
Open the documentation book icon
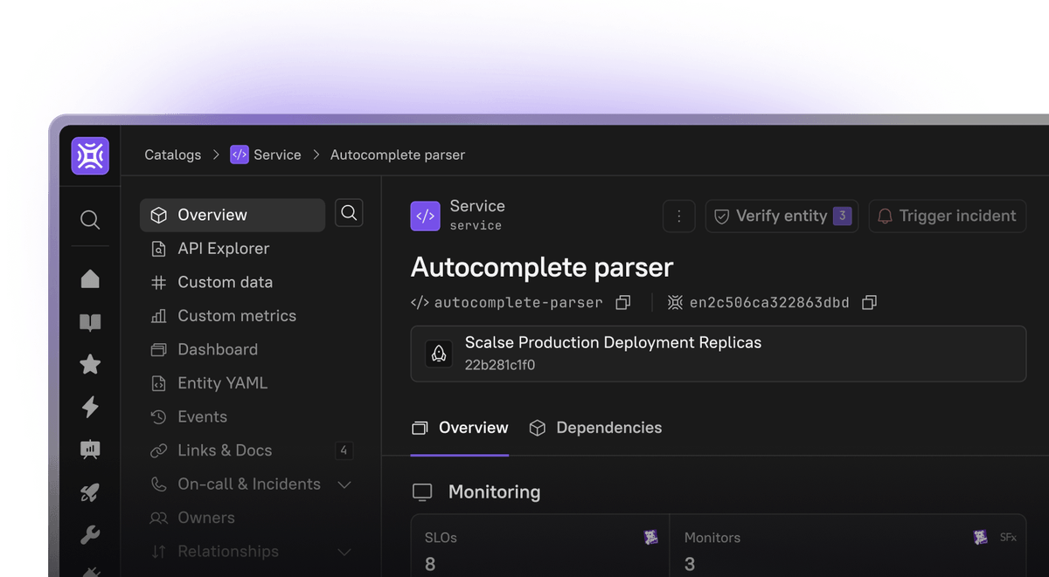[90, 322]
